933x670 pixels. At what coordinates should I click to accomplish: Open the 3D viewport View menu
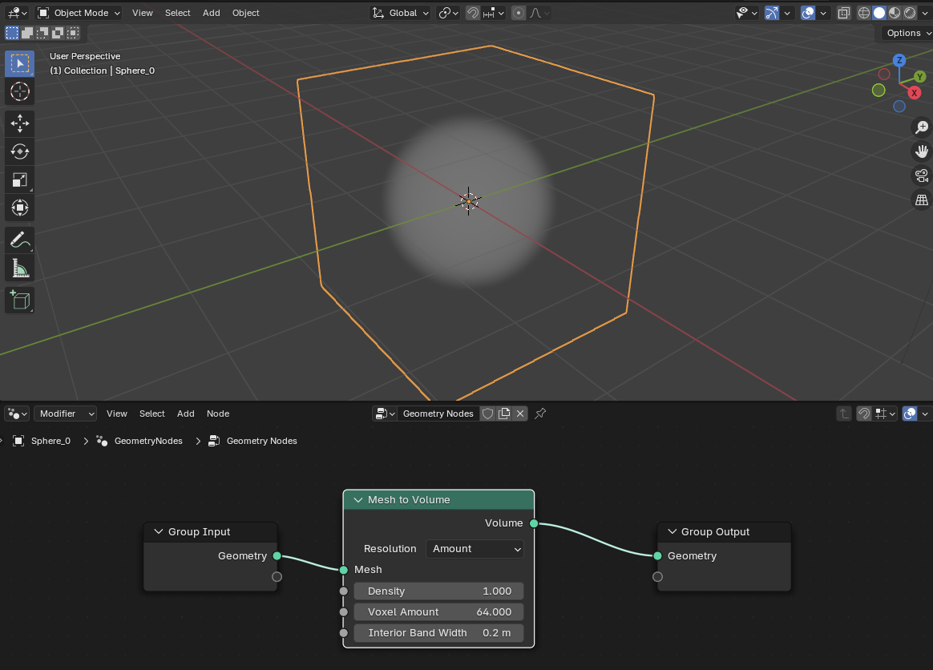click(x=142, y=13)
